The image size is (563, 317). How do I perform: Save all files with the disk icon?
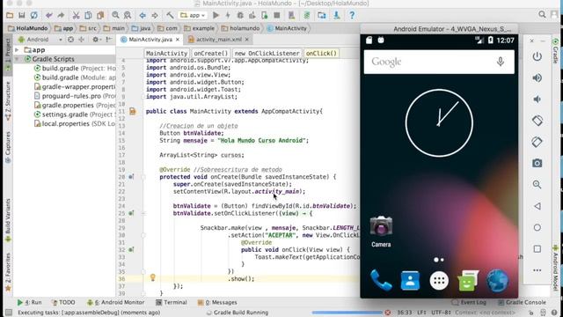tap(22, 16)
